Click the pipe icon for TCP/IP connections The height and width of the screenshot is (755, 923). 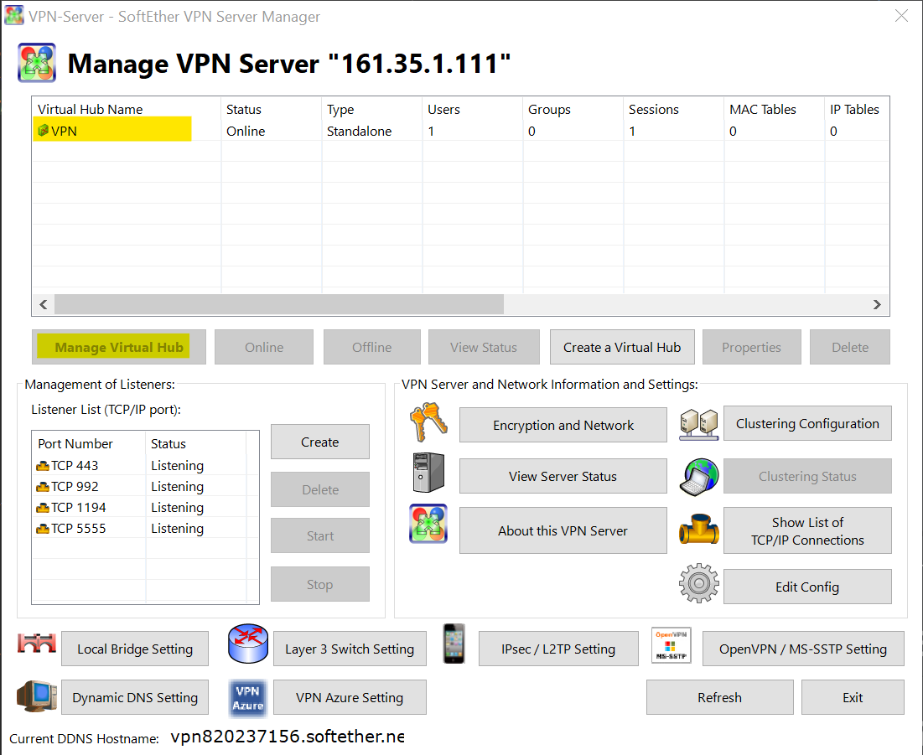click(698, 529)
